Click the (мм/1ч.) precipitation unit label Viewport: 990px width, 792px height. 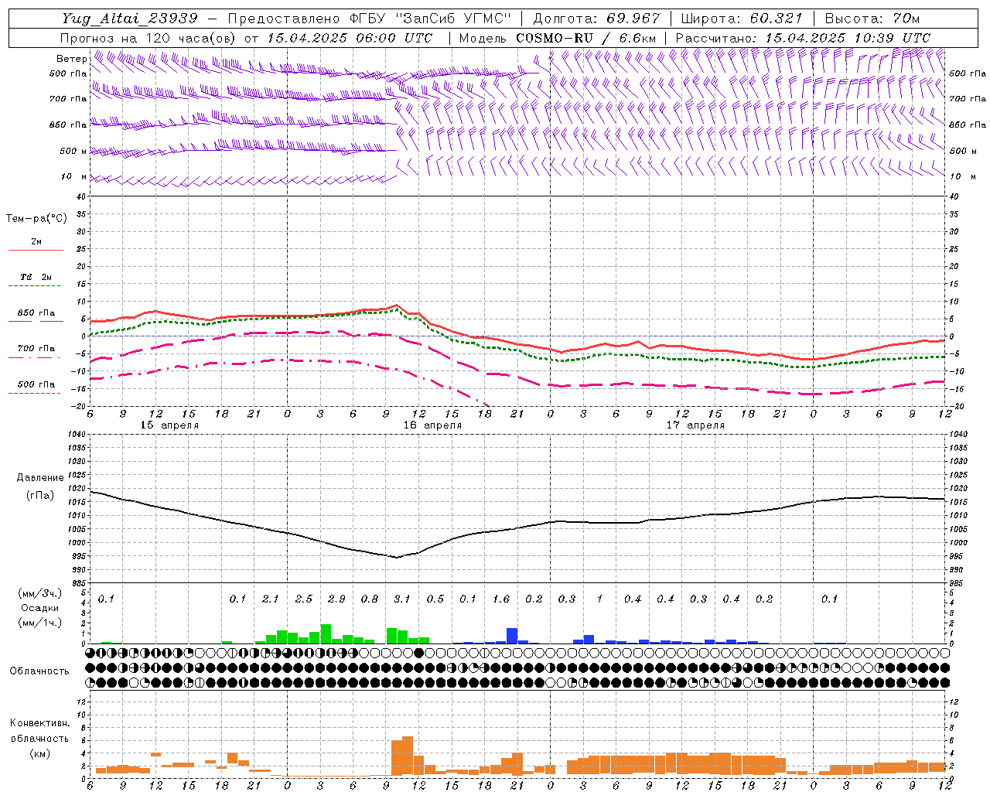point(40,623)
